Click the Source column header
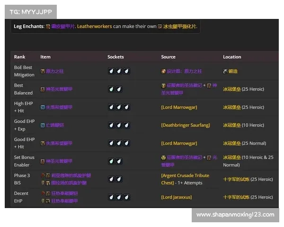 [168, 57]
